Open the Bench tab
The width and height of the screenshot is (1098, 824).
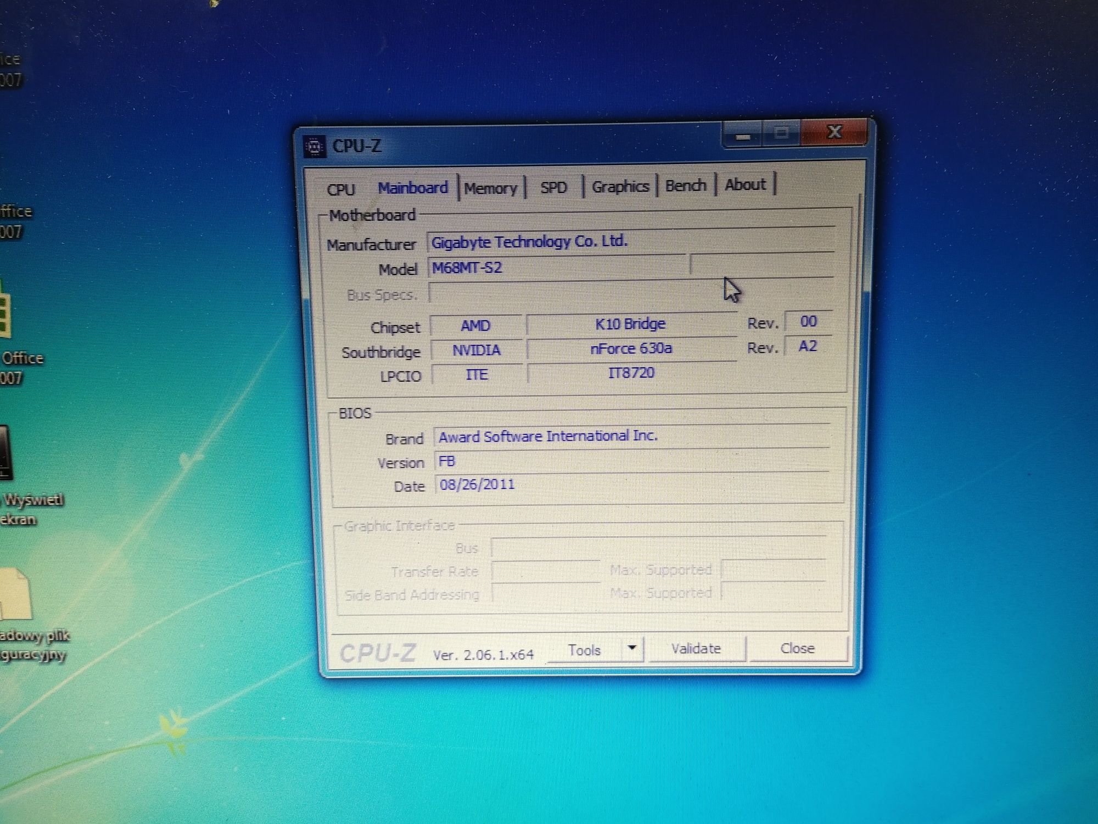point(686,185)
